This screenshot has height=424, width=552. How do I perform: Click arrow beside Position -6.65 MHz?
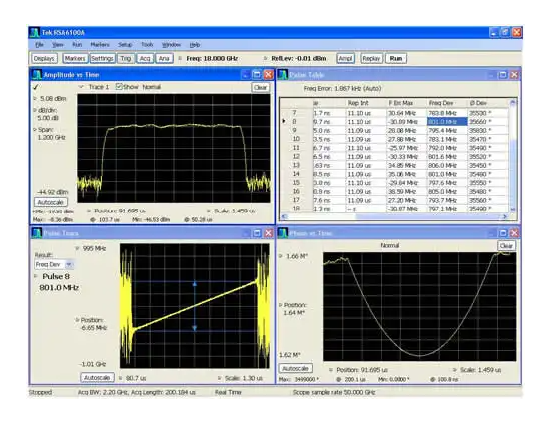[x=77, y=320]
